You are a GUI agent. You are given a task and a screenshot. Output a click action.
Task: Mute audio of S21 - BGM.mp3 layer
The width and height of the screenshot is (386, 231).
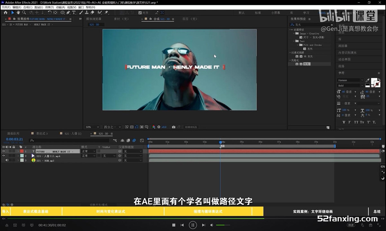point(7,160)
